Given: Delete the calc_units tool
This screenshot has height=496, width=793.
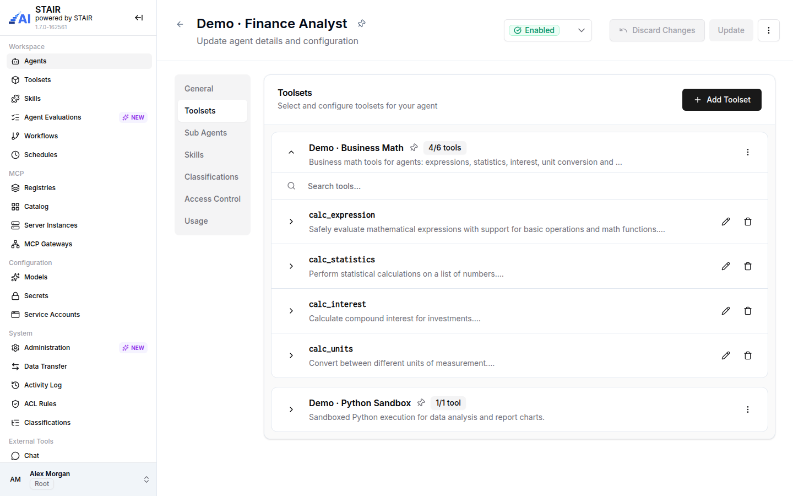Looking at the screenshot, I should (748, 355).
